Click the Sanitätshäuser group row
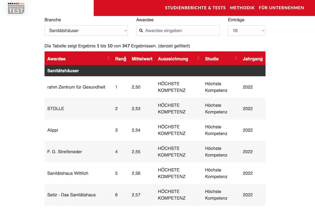 click(155, 71)
